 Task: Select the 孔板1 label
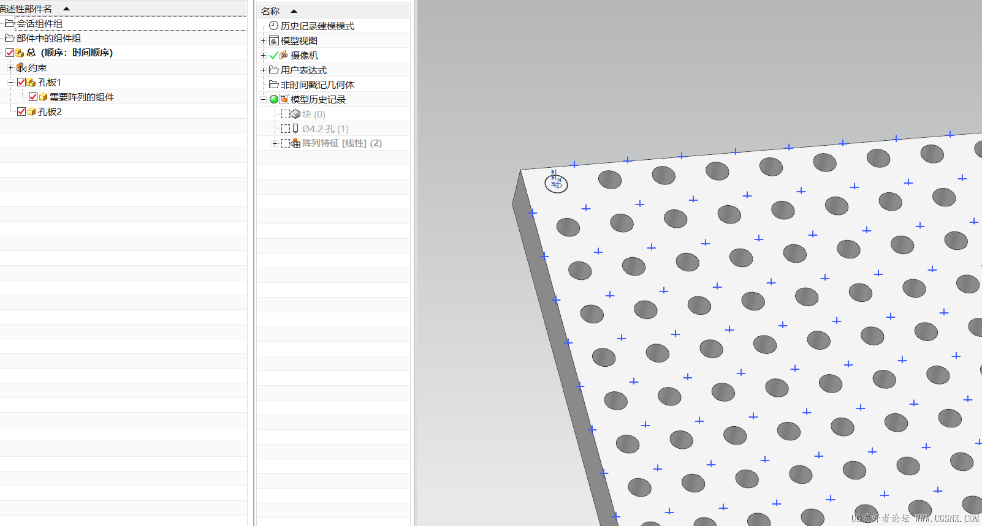pos(50,82)
